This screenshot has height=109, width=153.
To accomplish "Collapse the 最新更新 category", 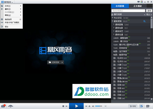I will coord(112,21).
